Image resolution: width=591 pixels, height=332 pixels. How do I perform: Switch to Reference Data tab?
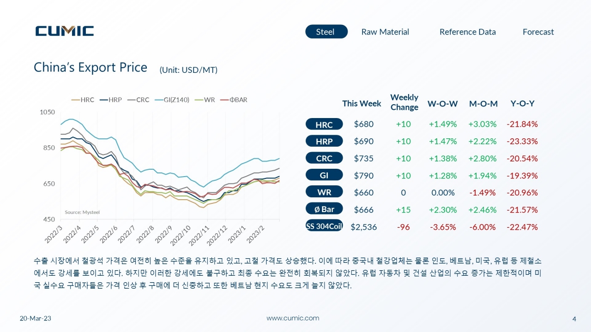coord(467,32)
